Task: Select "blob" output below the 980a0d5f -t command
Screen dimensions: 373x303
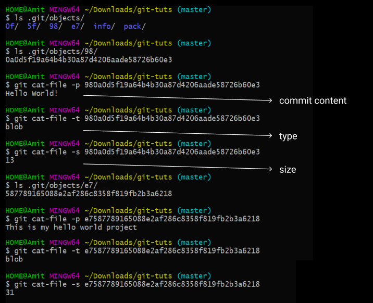Action: pyautogui.click(x=14, y=127)
